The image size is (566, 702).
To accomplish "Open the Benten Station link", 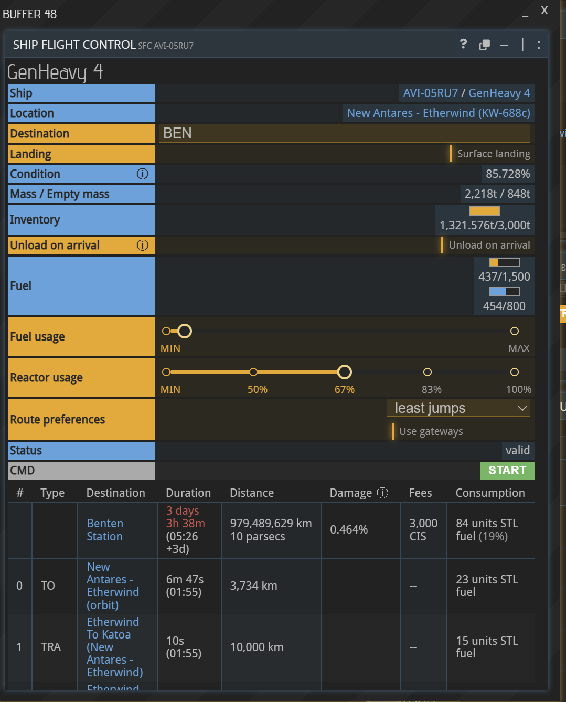I will pyautogui.click(x=105, y=530).
